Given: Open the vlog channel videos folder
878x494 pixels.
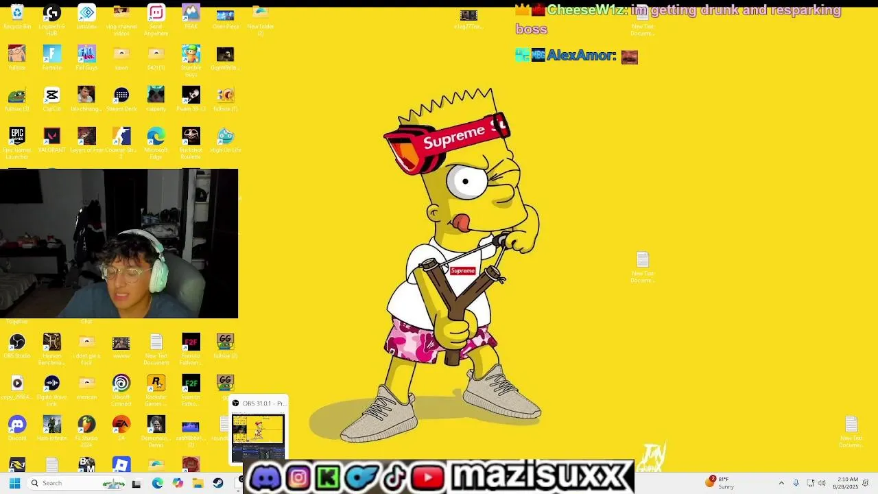Looking at the screenshot, I should pos(121,19).
